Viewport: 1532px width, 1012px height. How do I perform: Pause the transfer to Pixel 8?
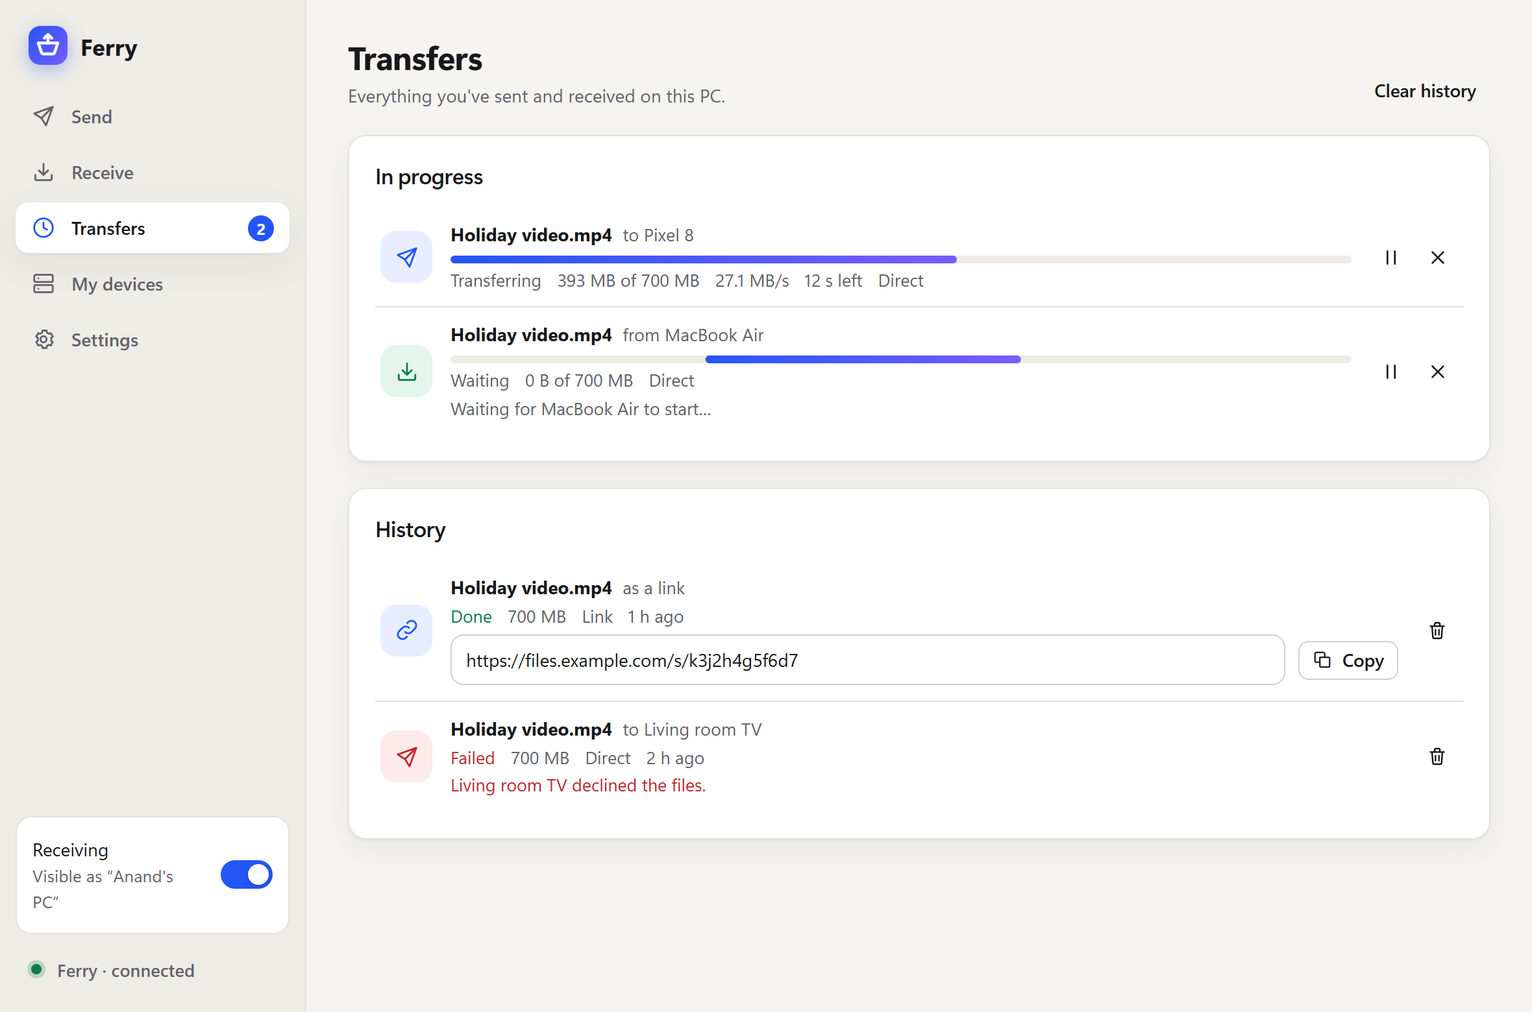tap(1391, 258)
